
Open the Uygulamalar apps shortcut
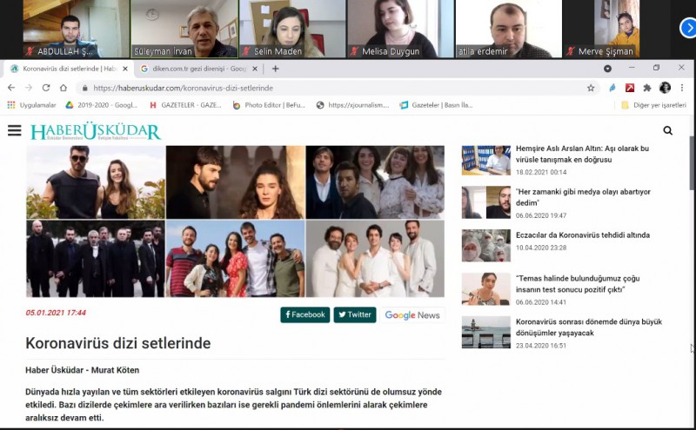(x=31, y=105)
